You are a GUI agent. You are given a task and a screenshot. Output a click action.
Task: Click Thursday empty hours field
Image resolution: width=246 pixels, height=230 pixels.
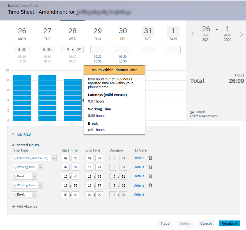coord(98,50)
